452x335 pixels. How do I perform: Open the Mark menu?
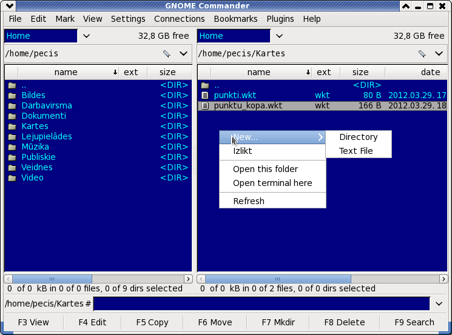click(x=65, y=19)
